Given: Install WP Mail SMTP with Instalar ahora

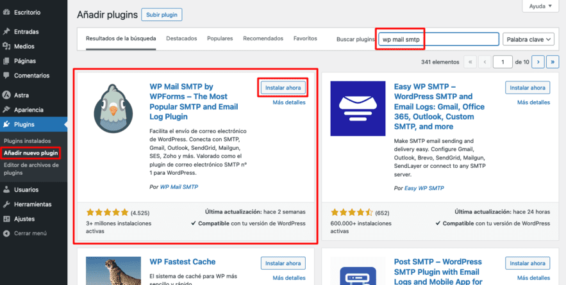Looking at the screenshot, I should (x=283, y=87).
